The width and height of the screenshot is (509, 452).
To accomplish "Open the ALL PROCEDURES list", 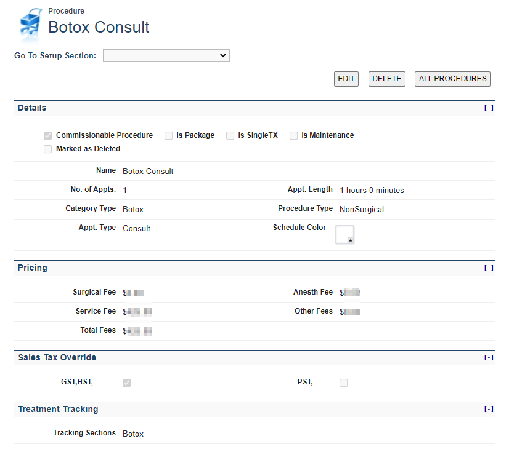I will pos(452,79).
